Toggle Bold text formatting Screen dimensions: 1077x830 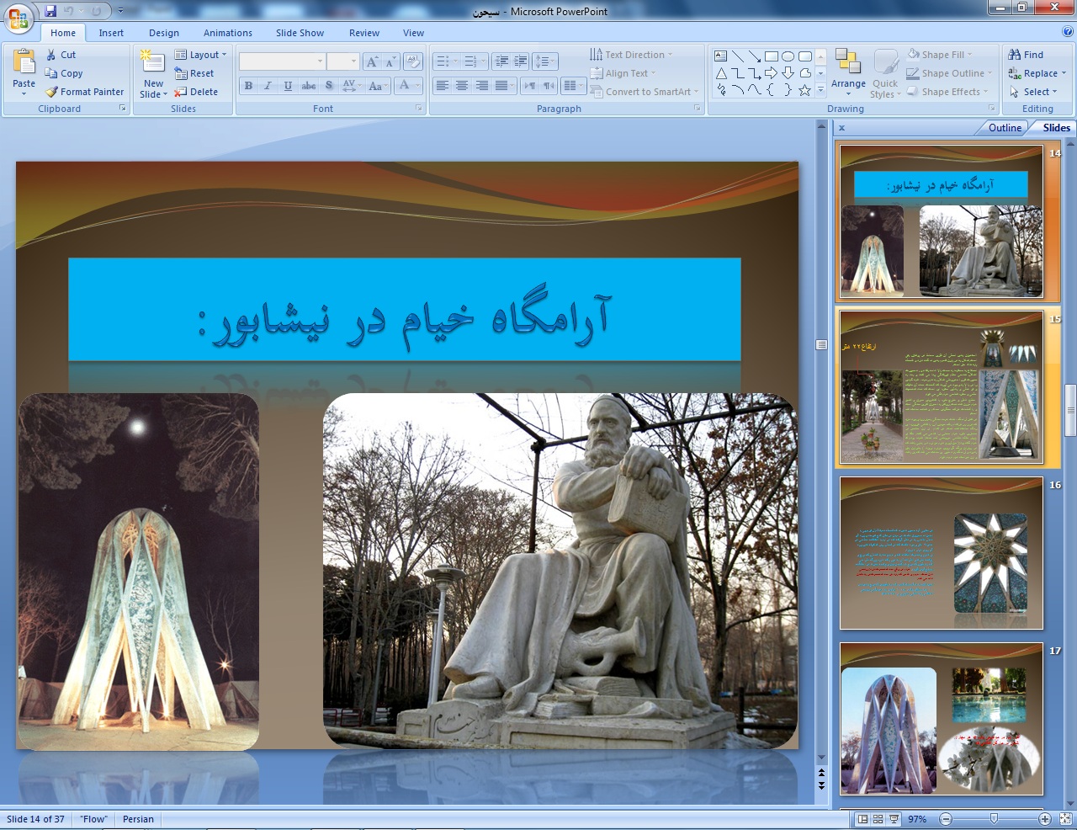point(248,86)
